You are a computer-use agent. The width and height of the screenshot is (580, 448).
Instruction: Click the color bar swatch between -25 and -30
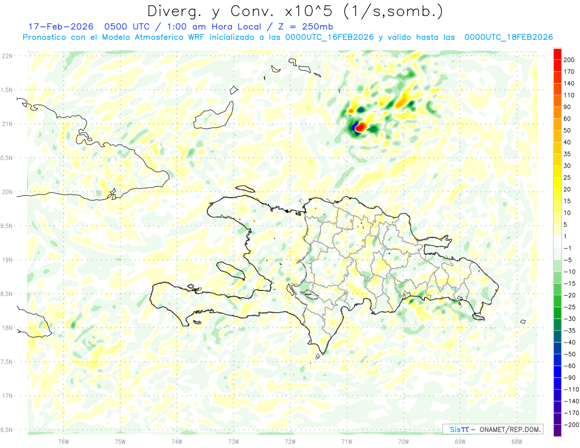click(557, 313)
